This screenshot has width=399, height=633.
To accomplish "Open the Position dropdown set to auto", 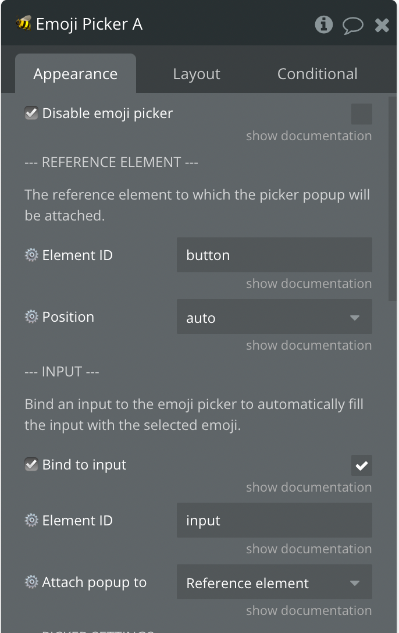I will tap(274, 318).
